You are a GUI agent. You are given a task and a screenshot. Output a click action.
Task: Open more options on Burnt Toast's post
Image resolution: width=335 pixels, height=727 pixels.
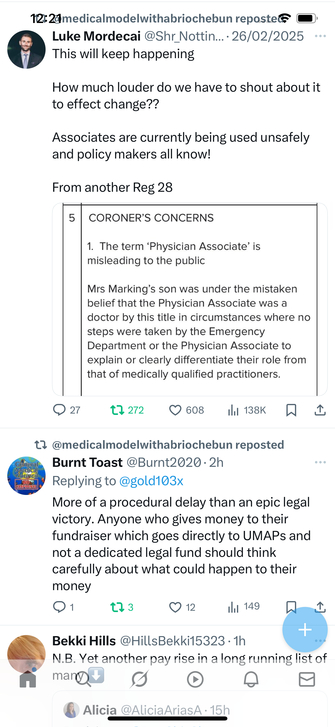click(x=320, y=462)
